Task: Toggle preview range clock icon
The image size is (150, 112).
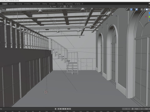Action: point(132,109)
